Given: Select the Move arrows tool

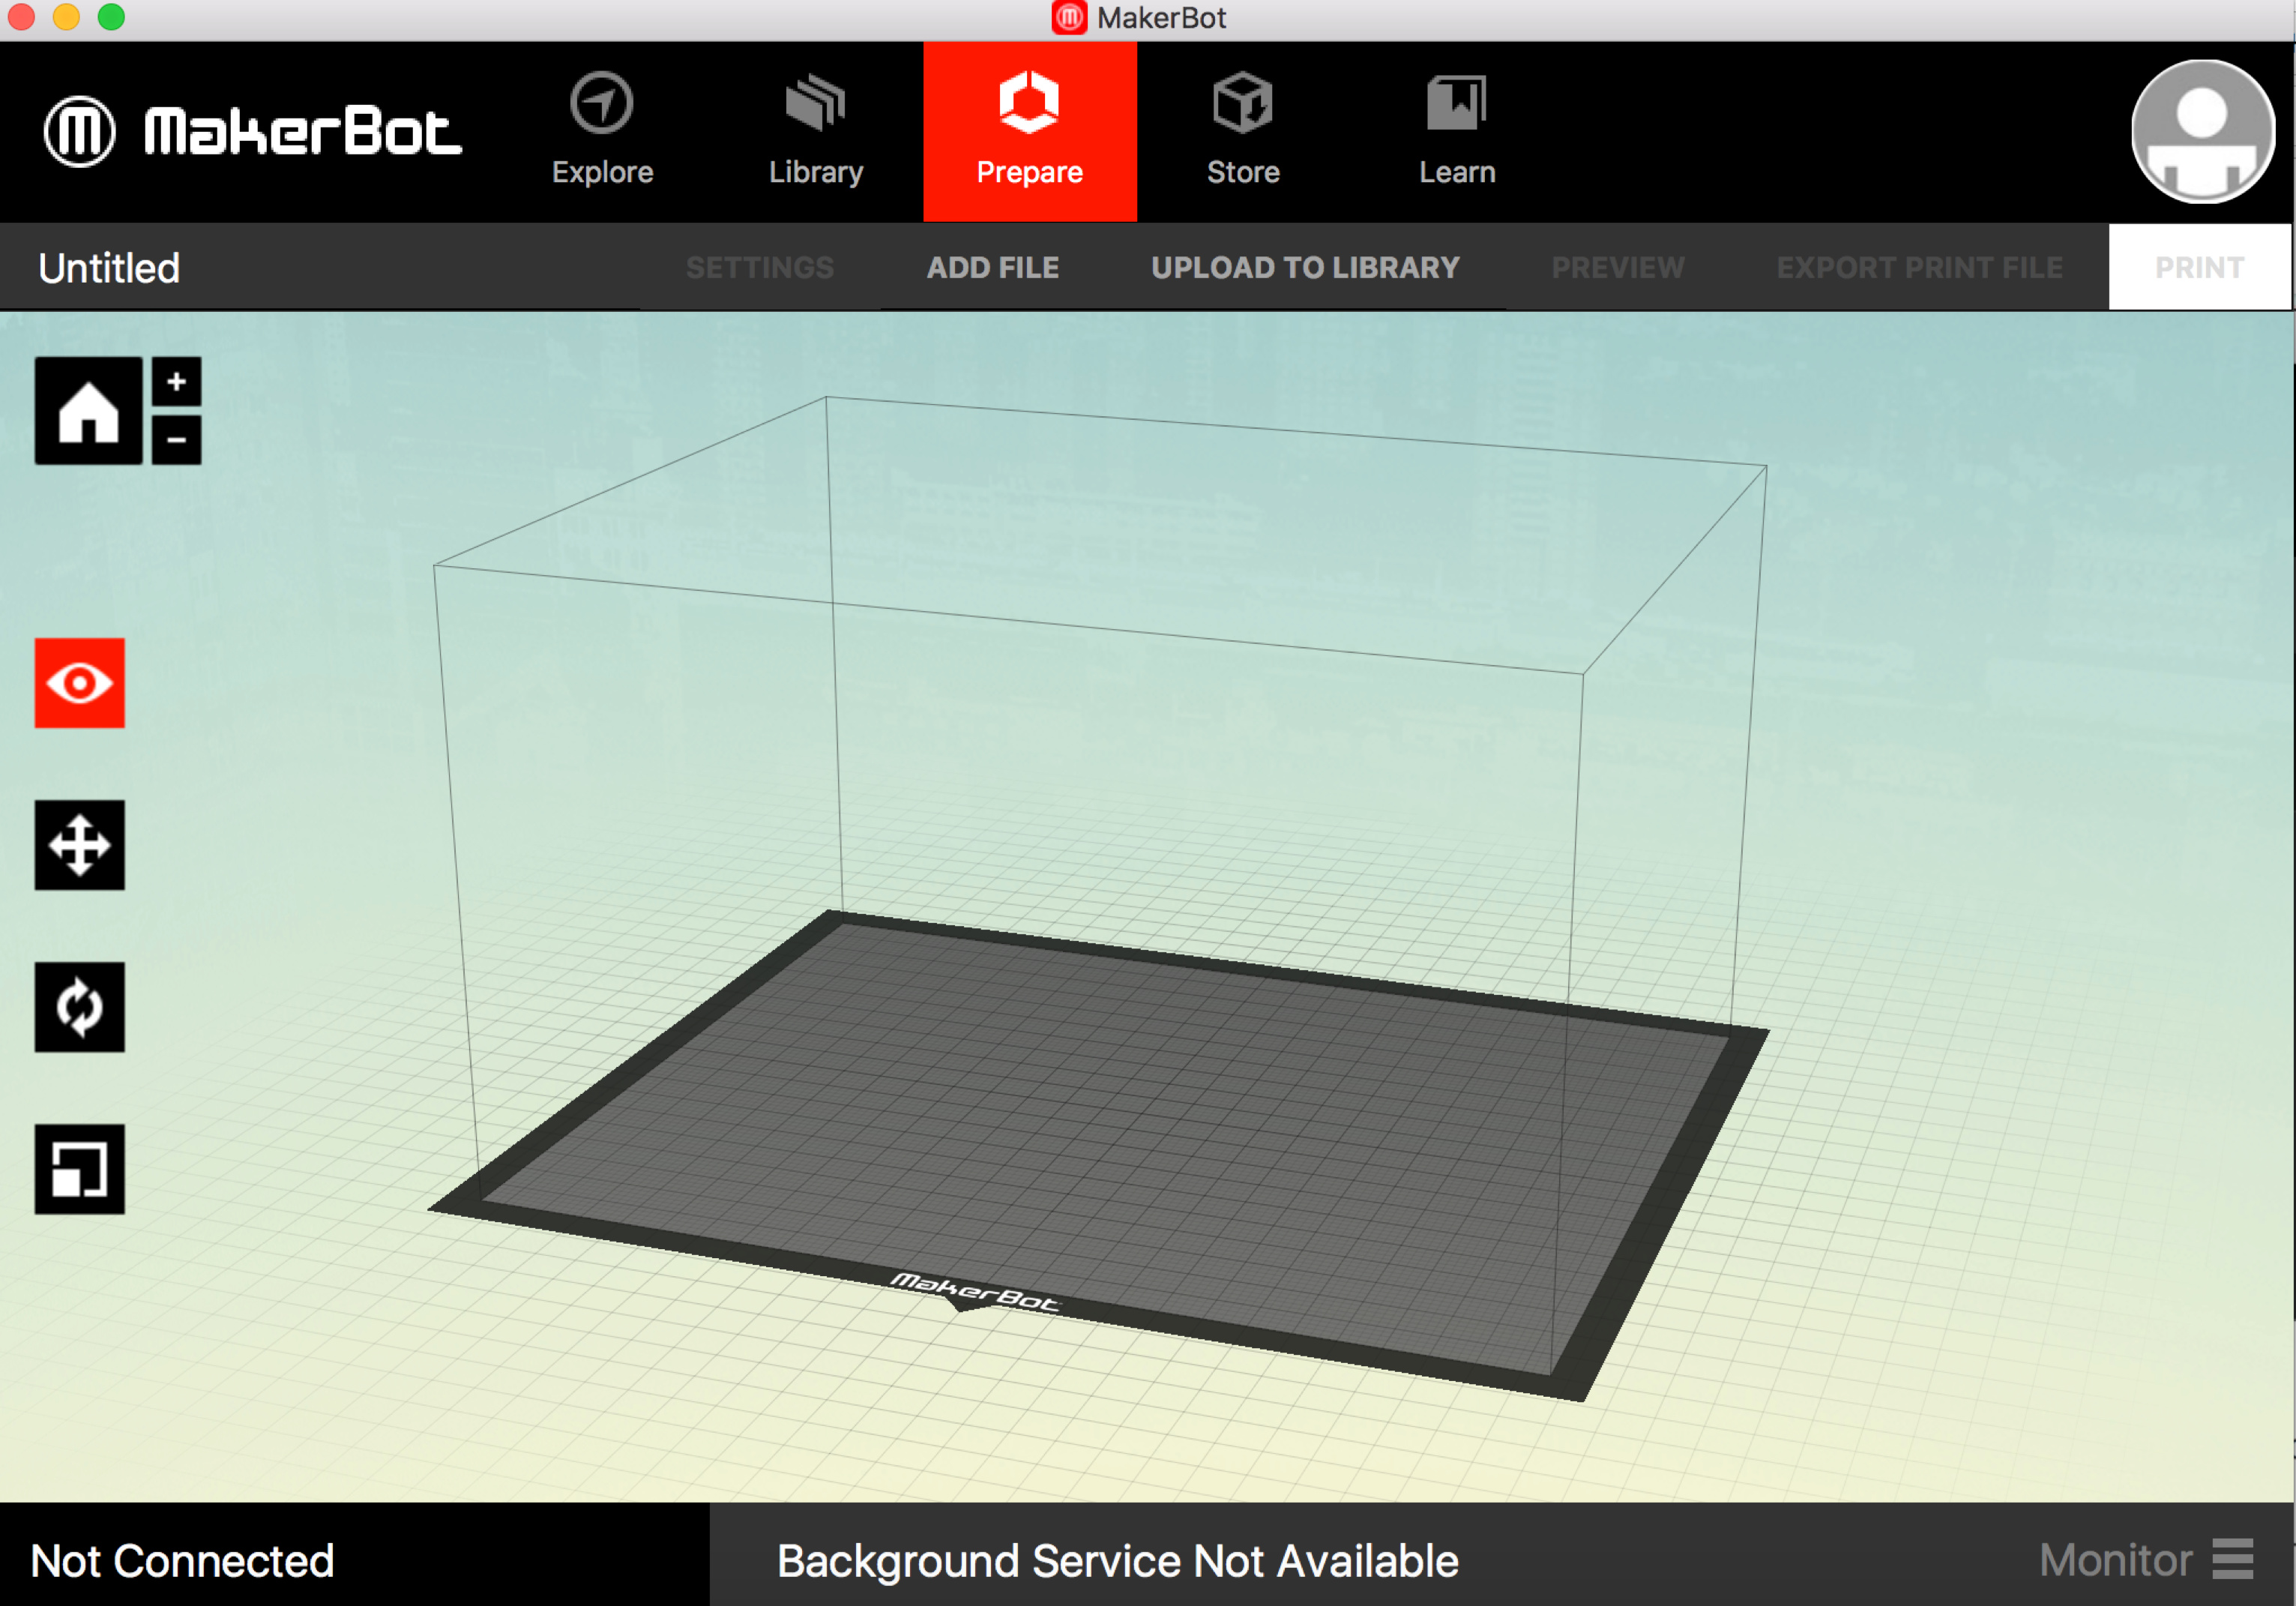Looking at the screenshot, I should coord(80,845).
